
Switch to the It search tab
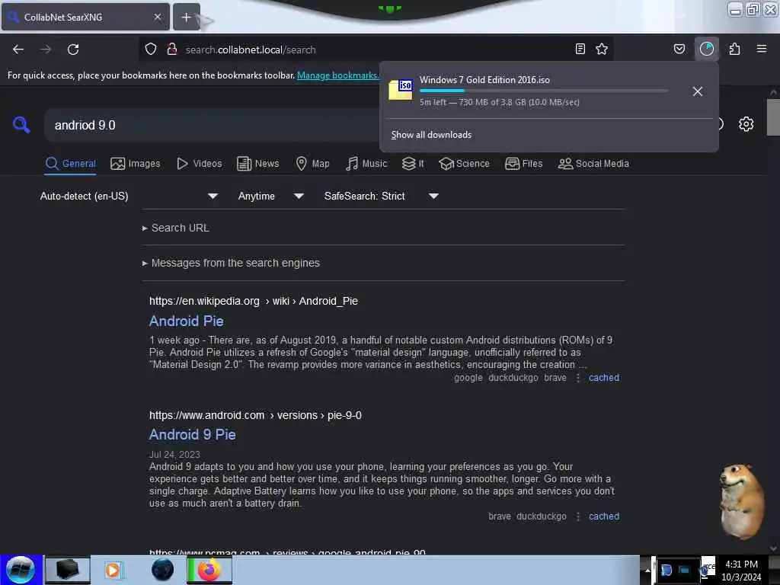pos(413,164)
